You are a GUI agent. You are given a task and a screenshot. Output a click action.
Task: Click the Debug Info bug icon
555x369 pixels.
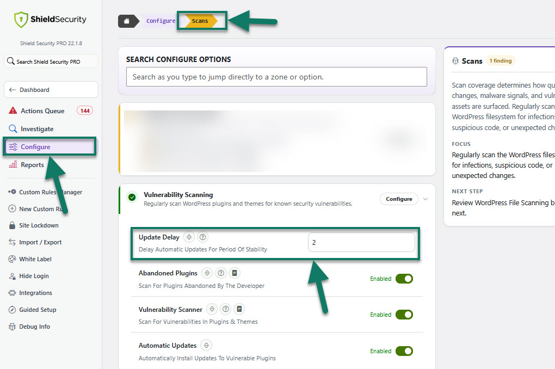click(12, 327)
